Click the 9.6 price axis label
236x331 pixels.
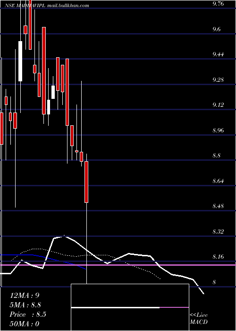point(217,29)
